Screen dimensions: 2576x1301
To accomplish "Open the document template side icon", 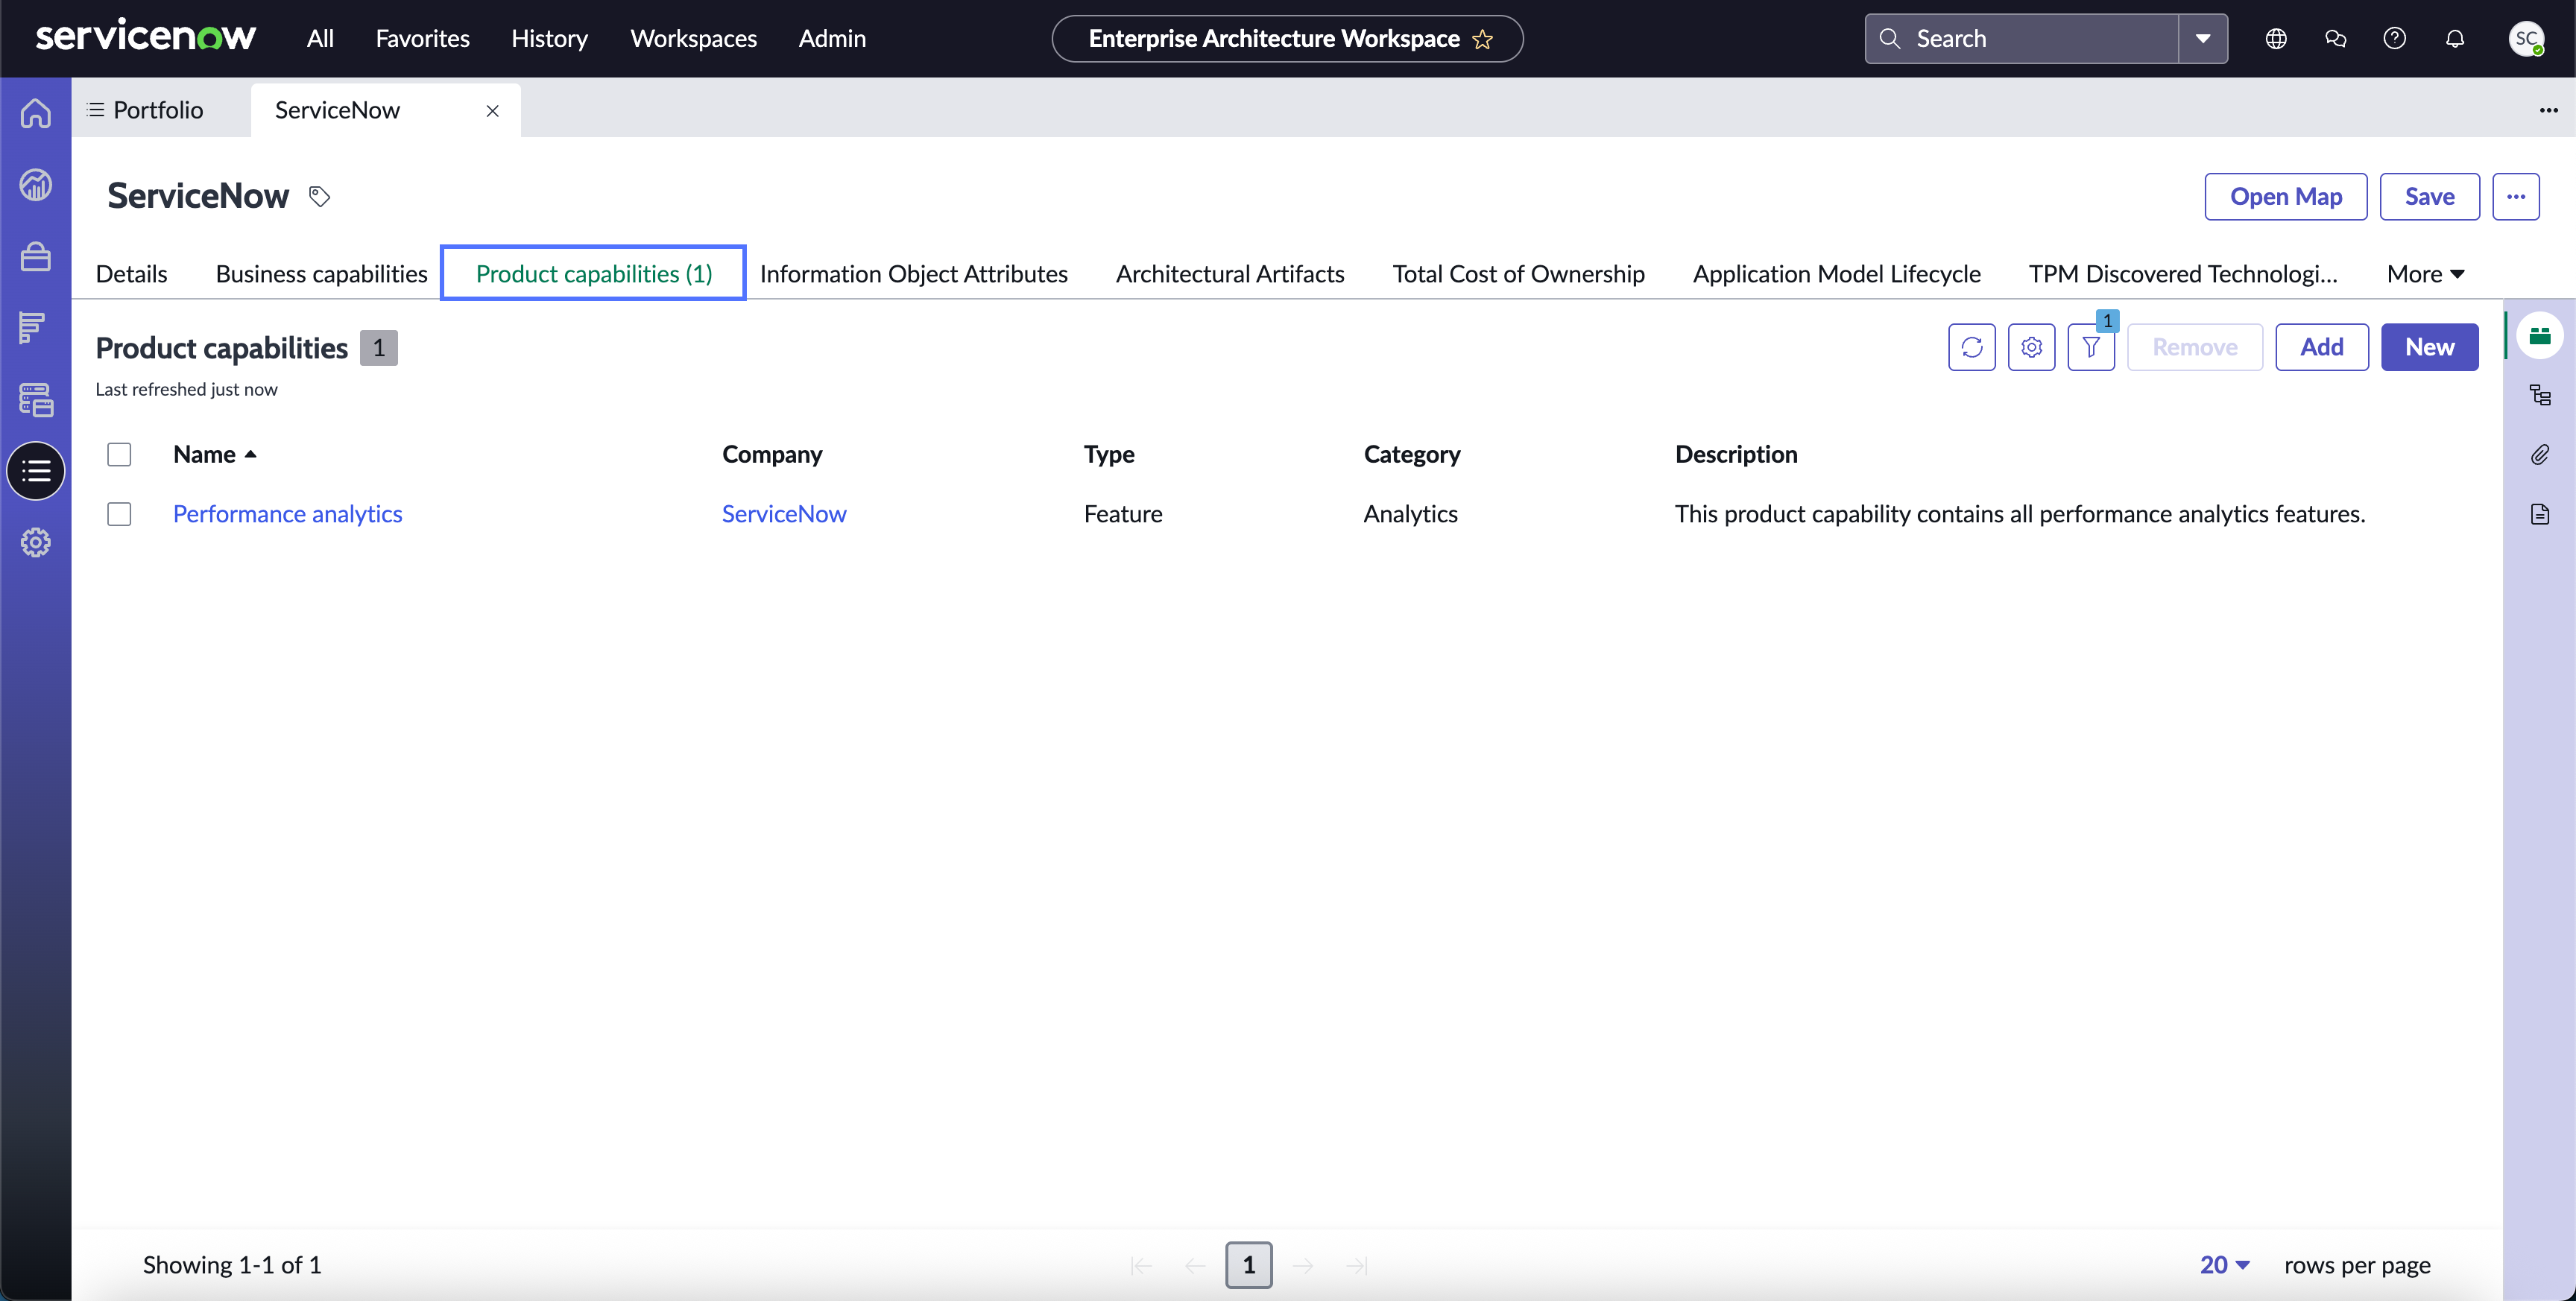I will [x=2540, y=514].
